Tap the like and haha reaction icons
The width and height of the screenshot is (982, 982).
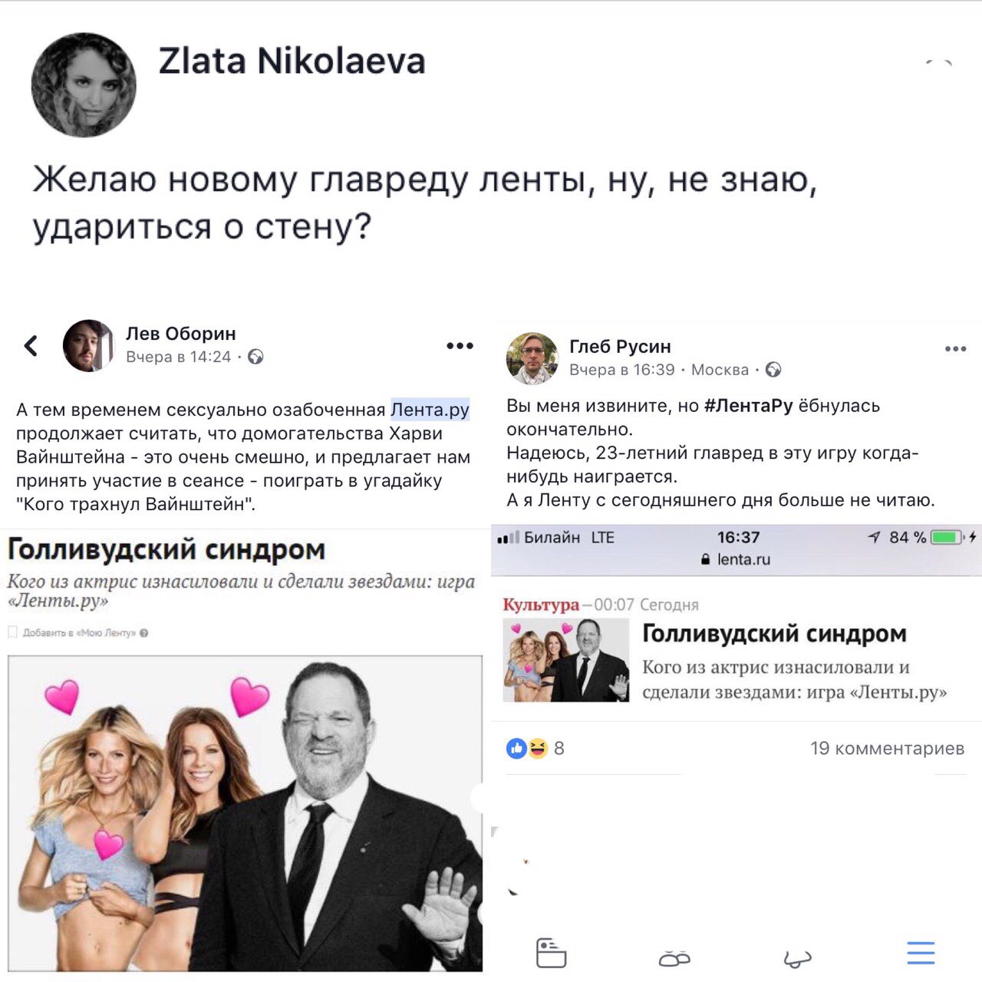pos(527,748)
